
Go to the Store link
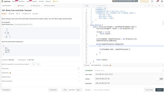[55, 2]
